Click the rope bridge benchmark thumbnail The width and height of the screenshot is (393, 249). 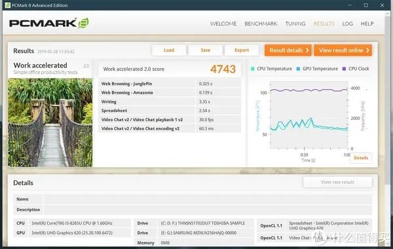tap(50, 123)
